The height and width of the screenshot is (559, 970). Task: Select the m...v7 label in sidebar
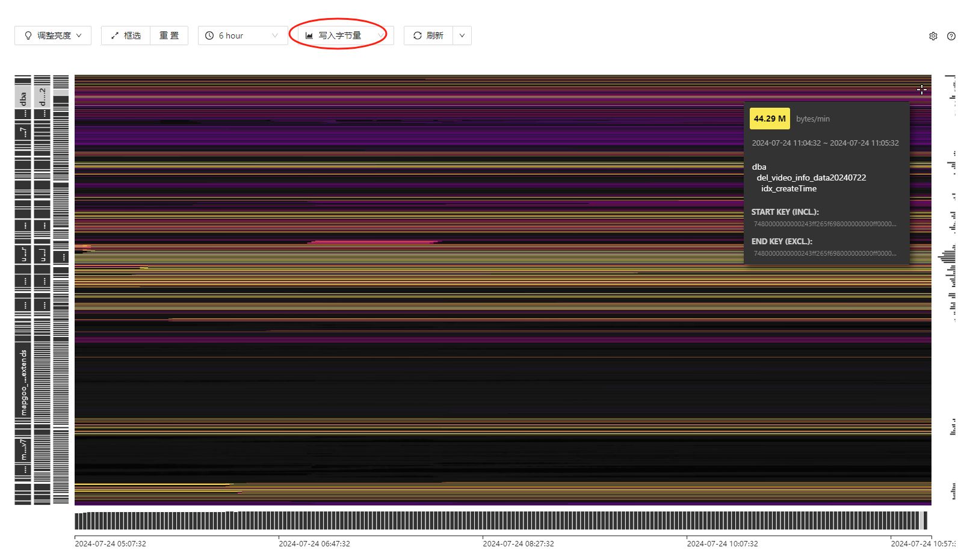[x=23, y=449]
